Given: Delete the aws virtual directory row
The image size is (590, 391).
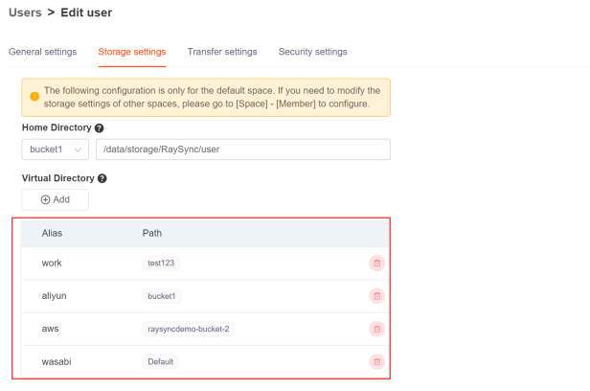Looking at the screenshot, I should [376, 329].
